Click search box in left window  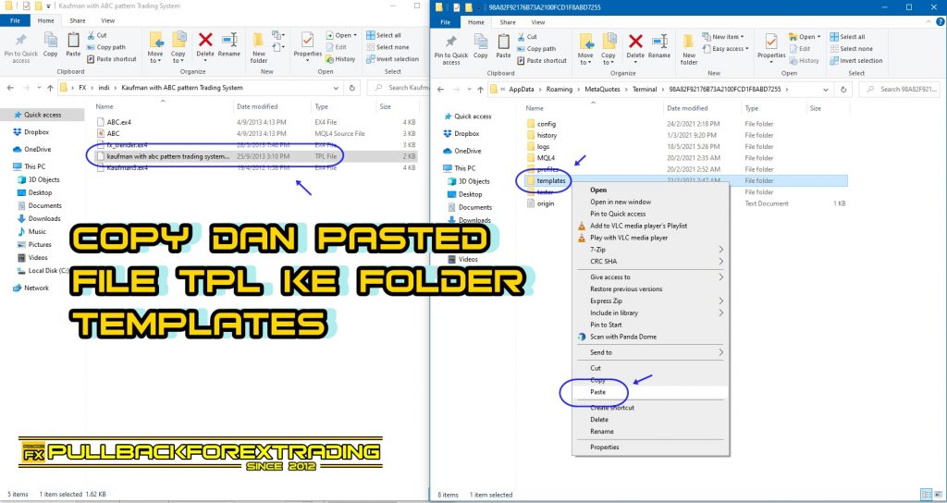click(400, 88)
